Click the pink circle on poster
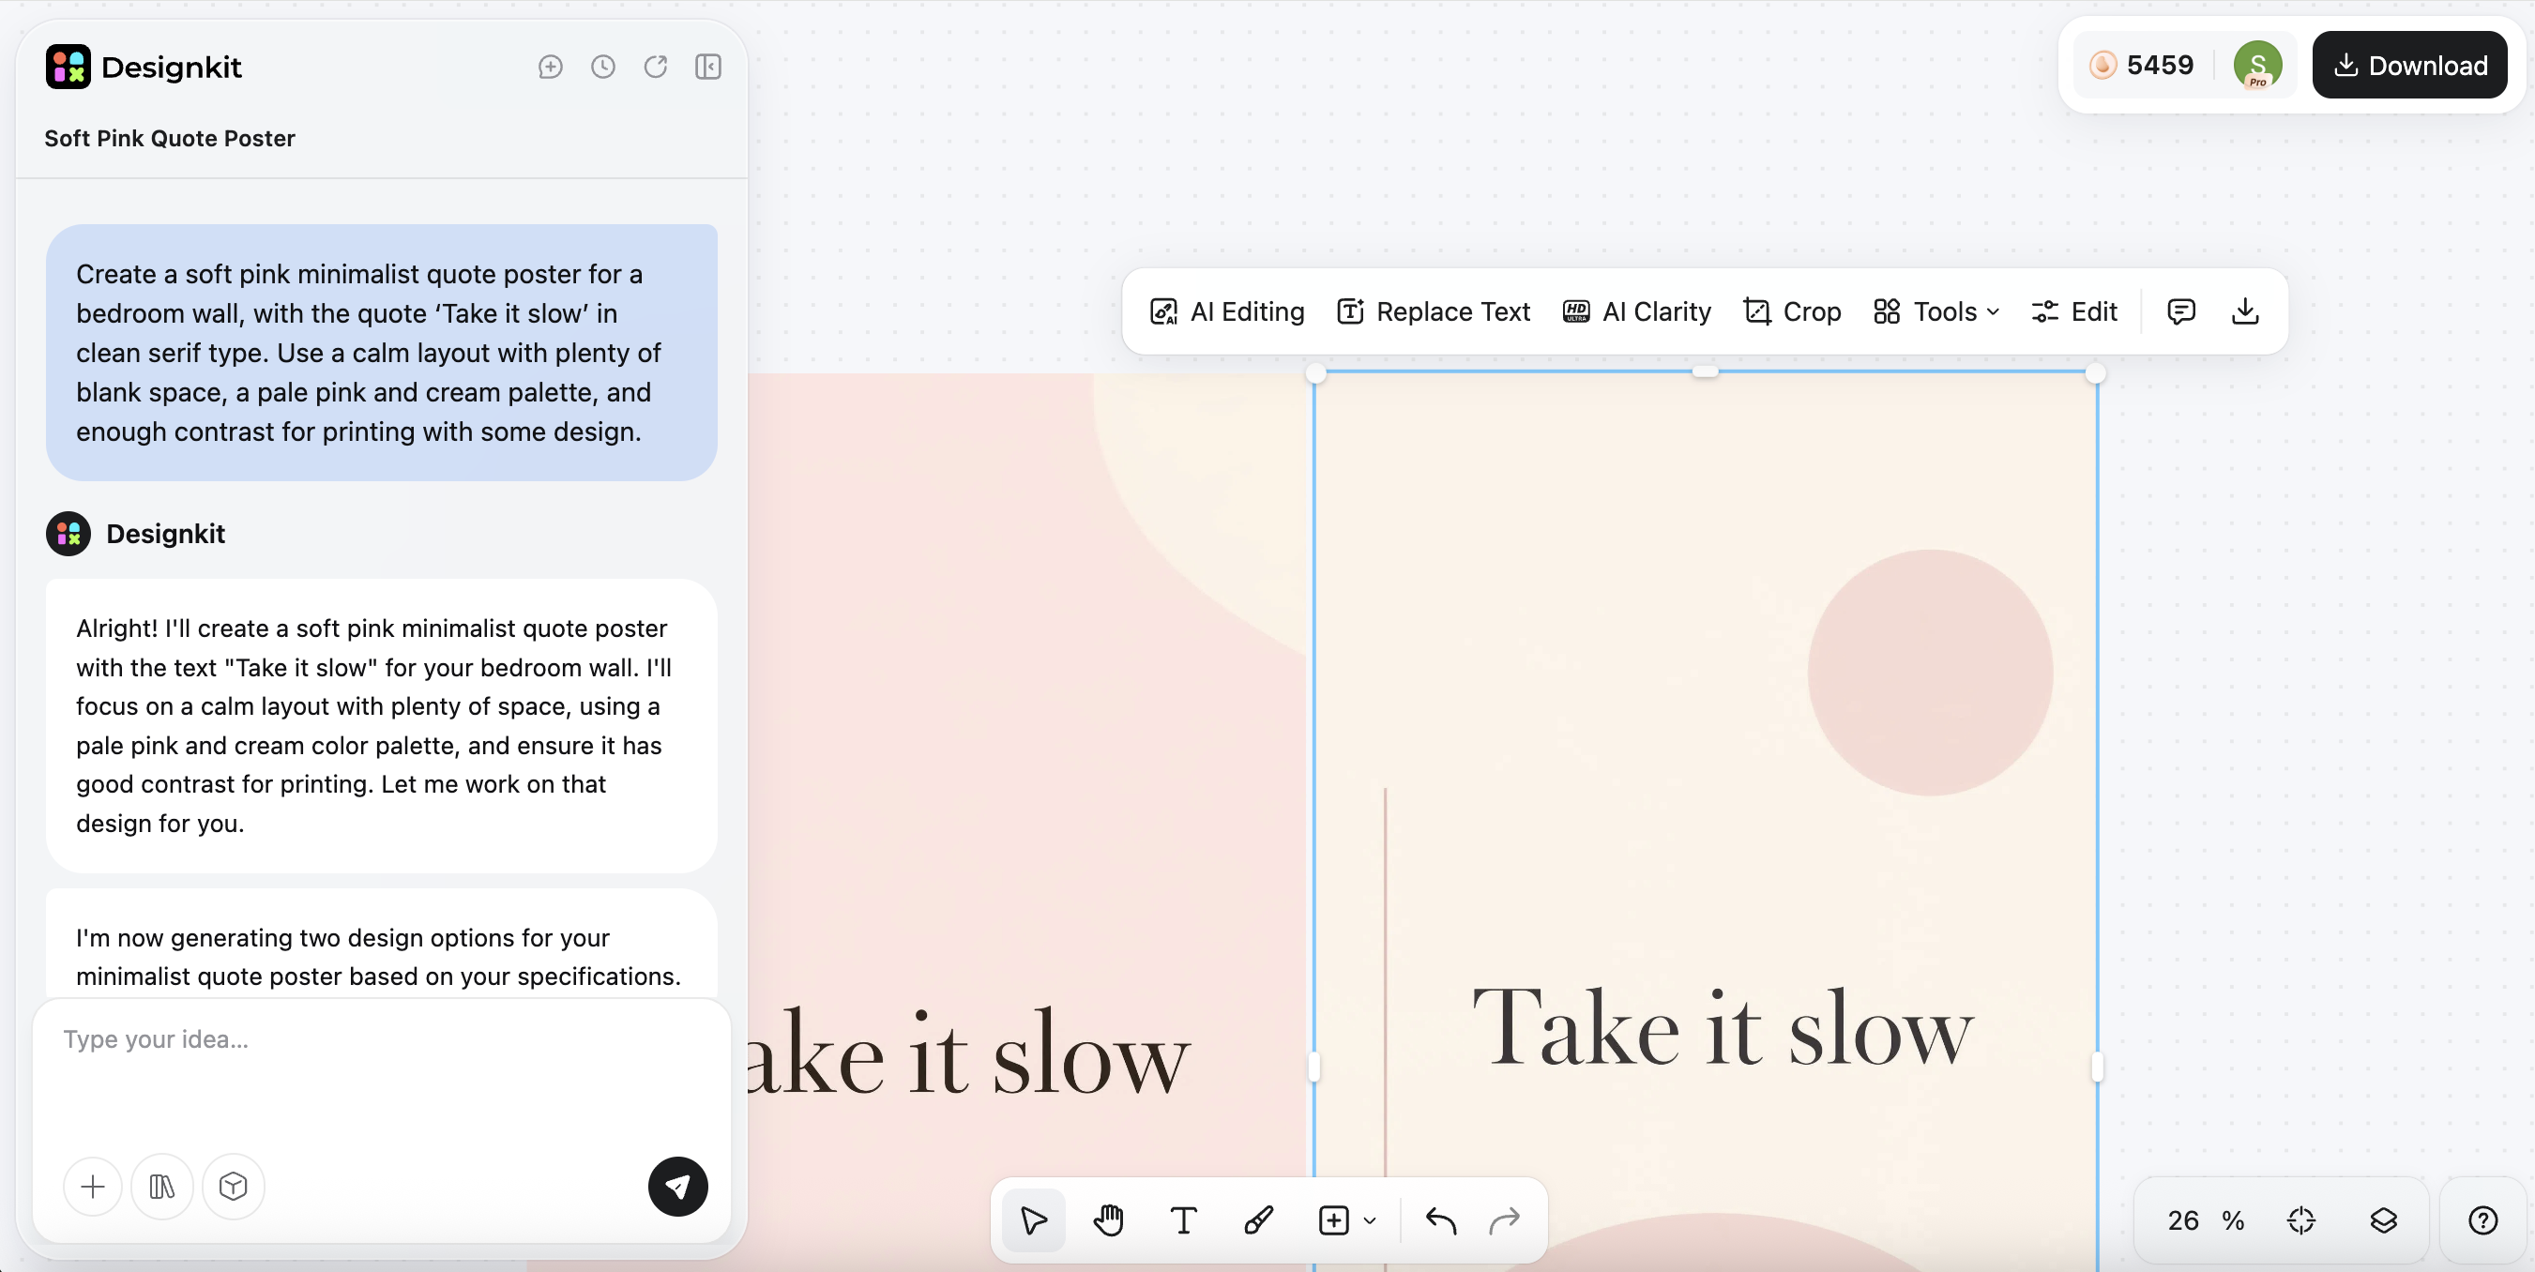2535x1272 pixels. point(1930,672)
